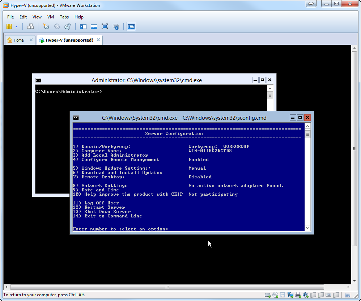361x301 pixels.
Task: Click the CD/DVD drive status icon
Action: pos(275,295)
